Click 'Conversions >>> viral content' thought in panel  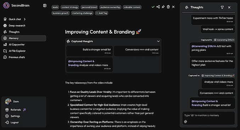(217, 93)
